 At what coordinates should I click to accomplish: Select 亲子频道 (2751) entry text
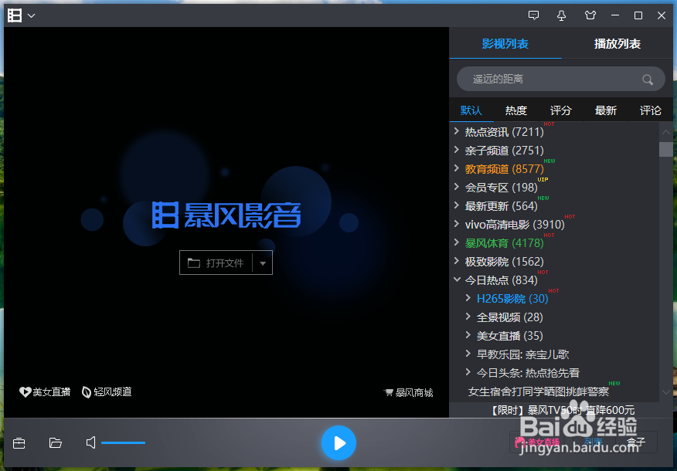(505, 151)
